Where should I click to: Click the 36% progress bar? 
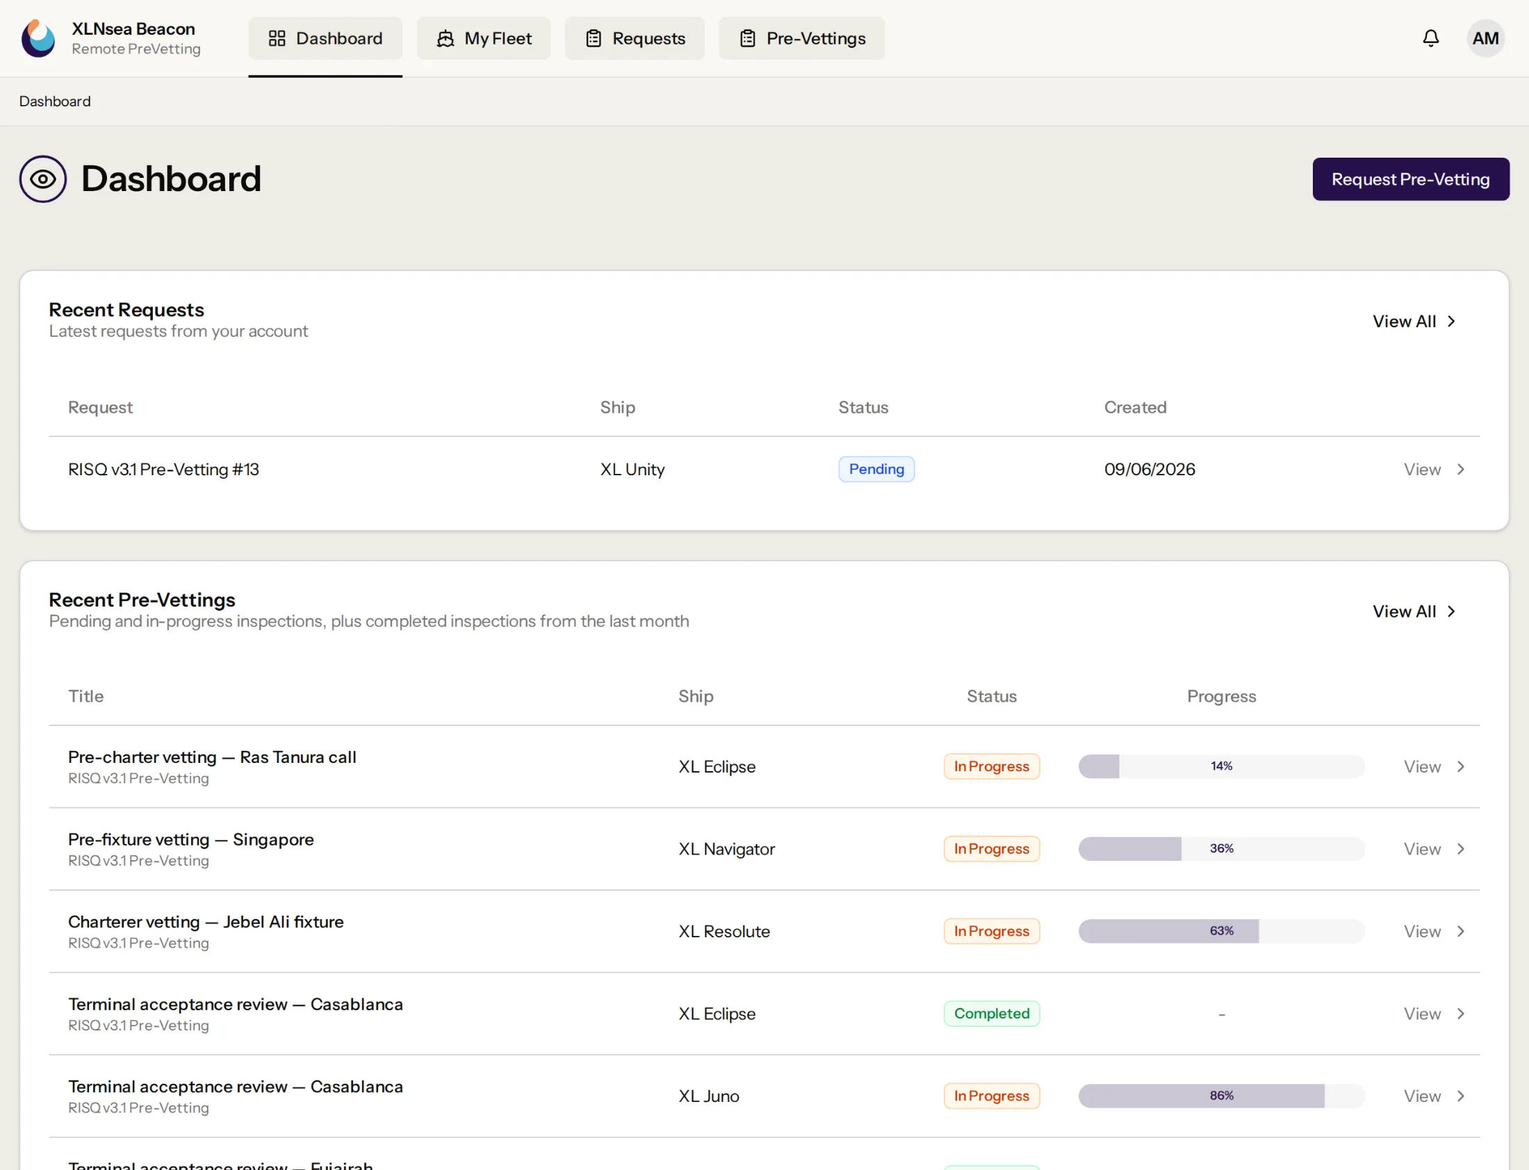(x=1222, y=849)
